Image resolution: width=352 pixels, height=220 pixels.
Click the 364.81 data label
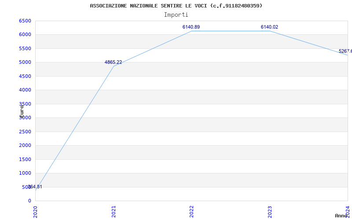click(35, 187)
